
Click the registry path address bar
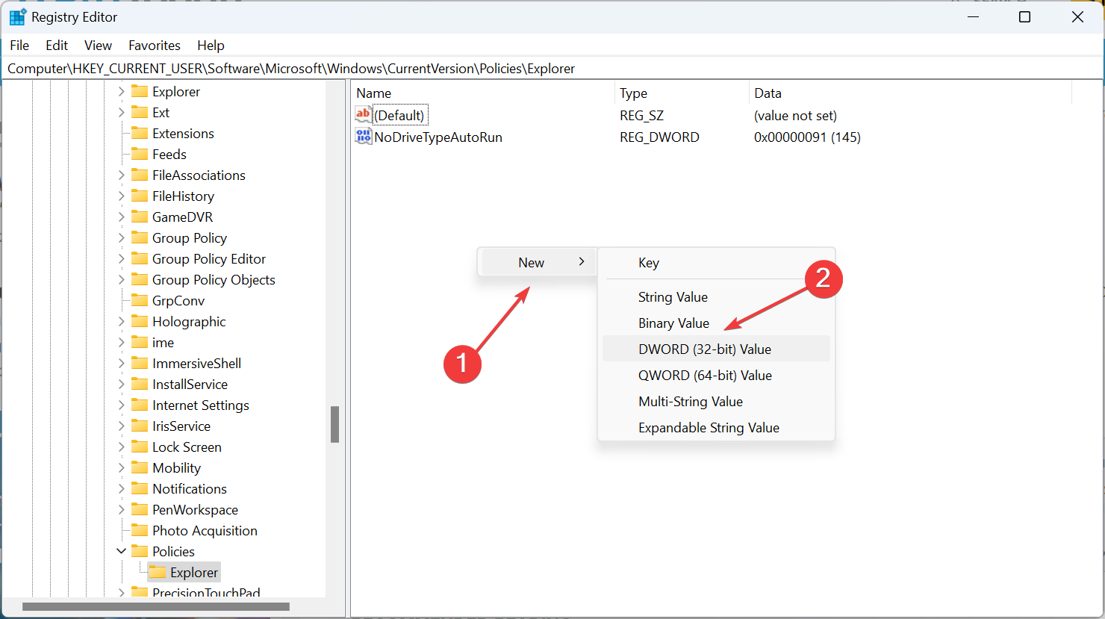tap(552, 69)
